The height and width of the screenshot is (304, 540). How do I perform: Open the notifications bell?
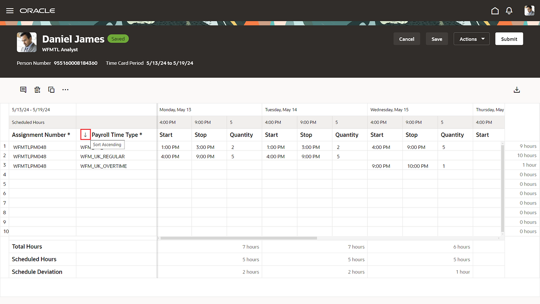tap(509, 10)
